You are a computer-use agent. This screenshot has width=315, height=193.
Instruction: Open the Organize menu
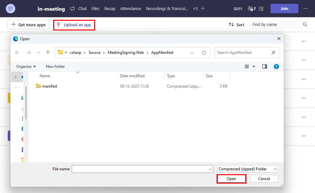click(x=26, y=66)
